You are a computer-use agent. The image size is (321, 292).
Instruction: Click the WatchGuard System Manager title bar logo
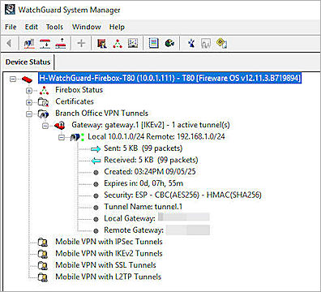click(10, 10)
